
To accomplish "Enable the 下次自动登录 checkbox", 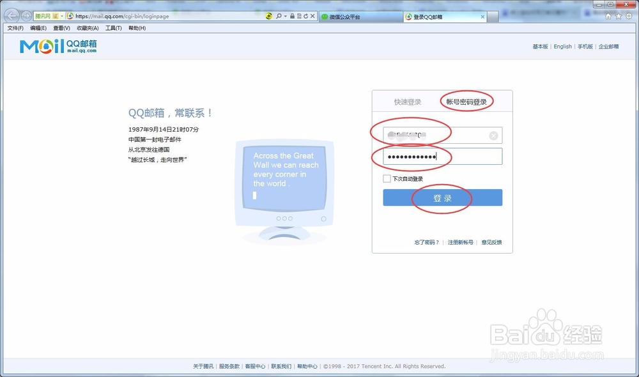I will tap(387, 178).
